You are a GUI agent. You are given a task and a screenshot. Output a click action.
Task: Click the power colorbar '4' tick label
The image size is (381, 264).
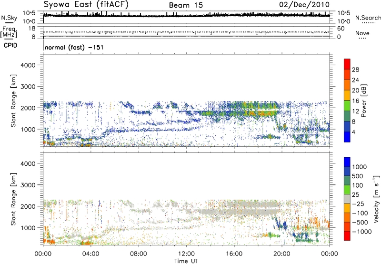click(x=353, y=132)
